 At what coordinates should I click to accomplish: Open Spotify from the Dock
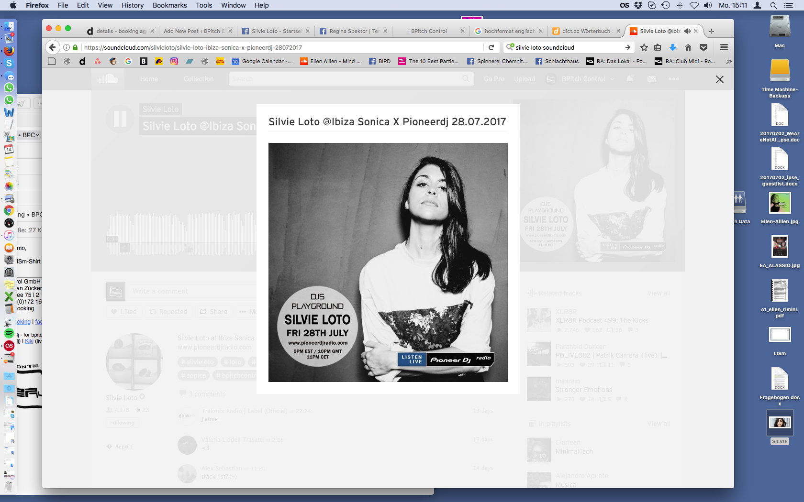coord(9,333)
